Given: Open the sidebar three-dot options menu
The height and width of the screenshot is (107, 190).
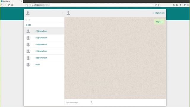Looking at the screenshot, I should click(x=62, y=13).
